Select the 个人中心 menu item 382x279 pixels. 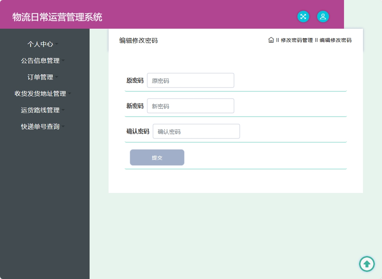coord(40,44)
